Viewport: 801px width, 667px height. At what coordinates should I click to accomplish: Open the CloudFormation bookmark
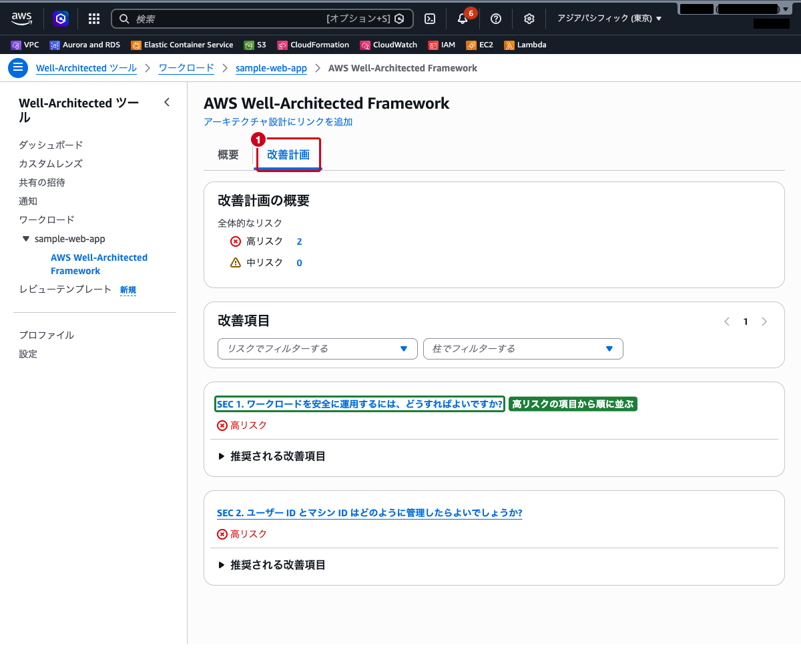(313, 45)
